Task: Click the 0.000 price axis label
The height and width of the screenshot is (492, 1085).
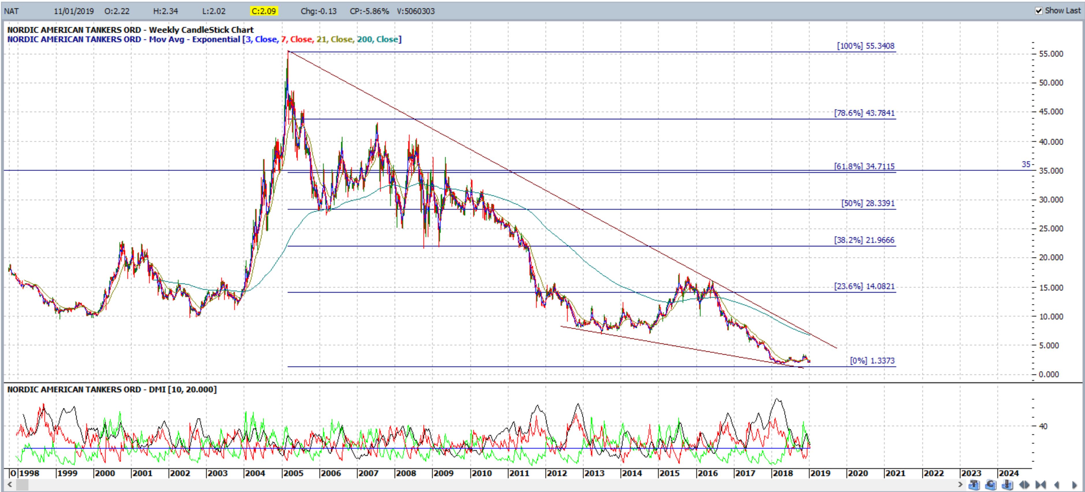Action: (x=1049, y=374)
